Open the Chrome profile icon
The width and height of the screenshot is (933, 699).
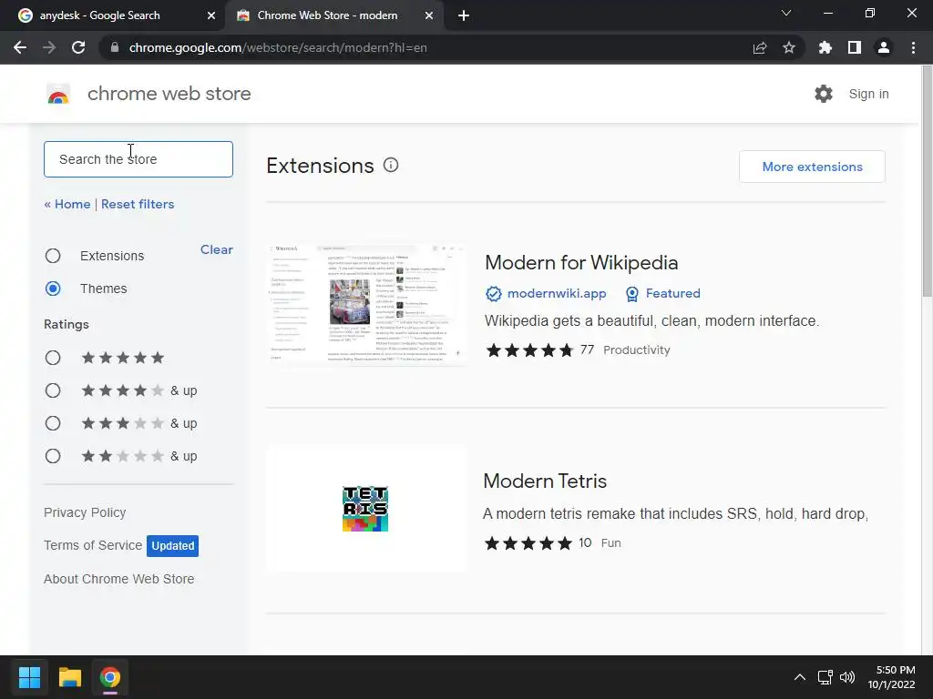(x=883, y=47)
